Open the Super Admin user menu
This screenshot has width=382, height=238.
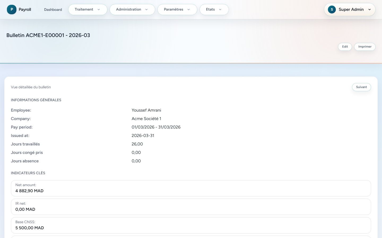pos(350,10)
